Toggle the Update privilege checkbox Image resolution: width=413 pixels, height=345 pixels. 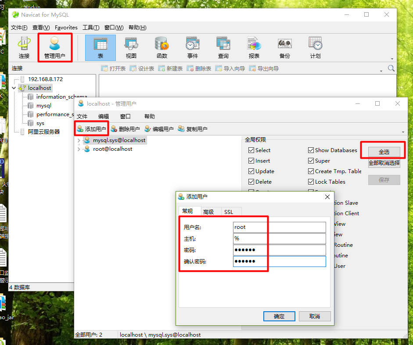click(251, 171)
